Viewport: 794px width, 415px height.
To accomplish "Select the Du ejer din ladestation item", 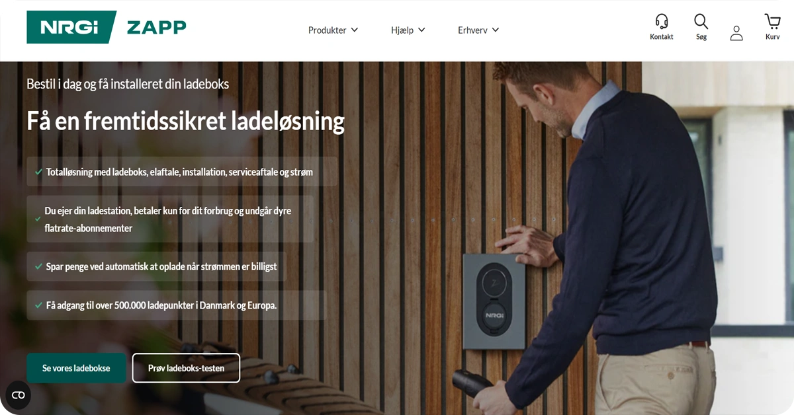I will (170, 219).
